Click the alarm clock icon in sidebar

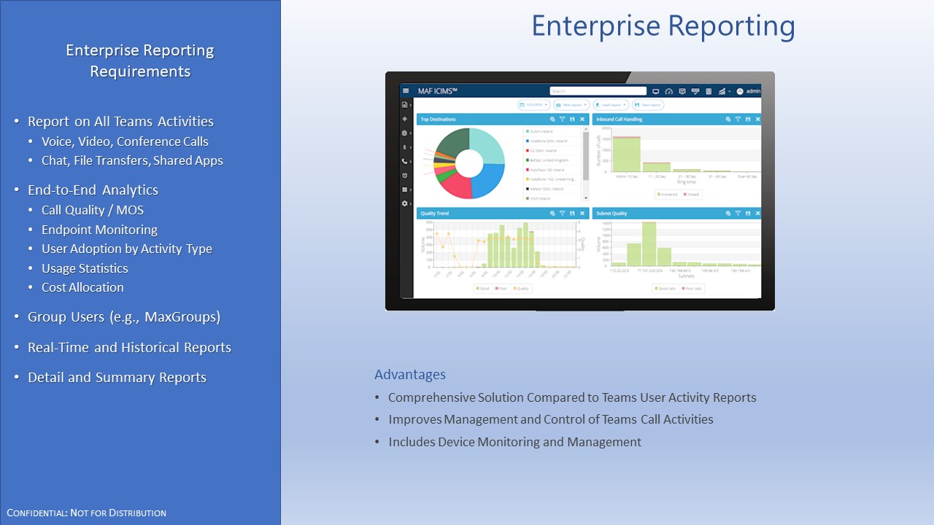[x=404, y=176]
